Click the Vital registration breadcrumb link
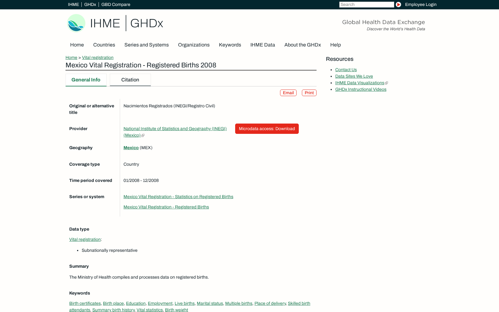 tap(98, 57)
